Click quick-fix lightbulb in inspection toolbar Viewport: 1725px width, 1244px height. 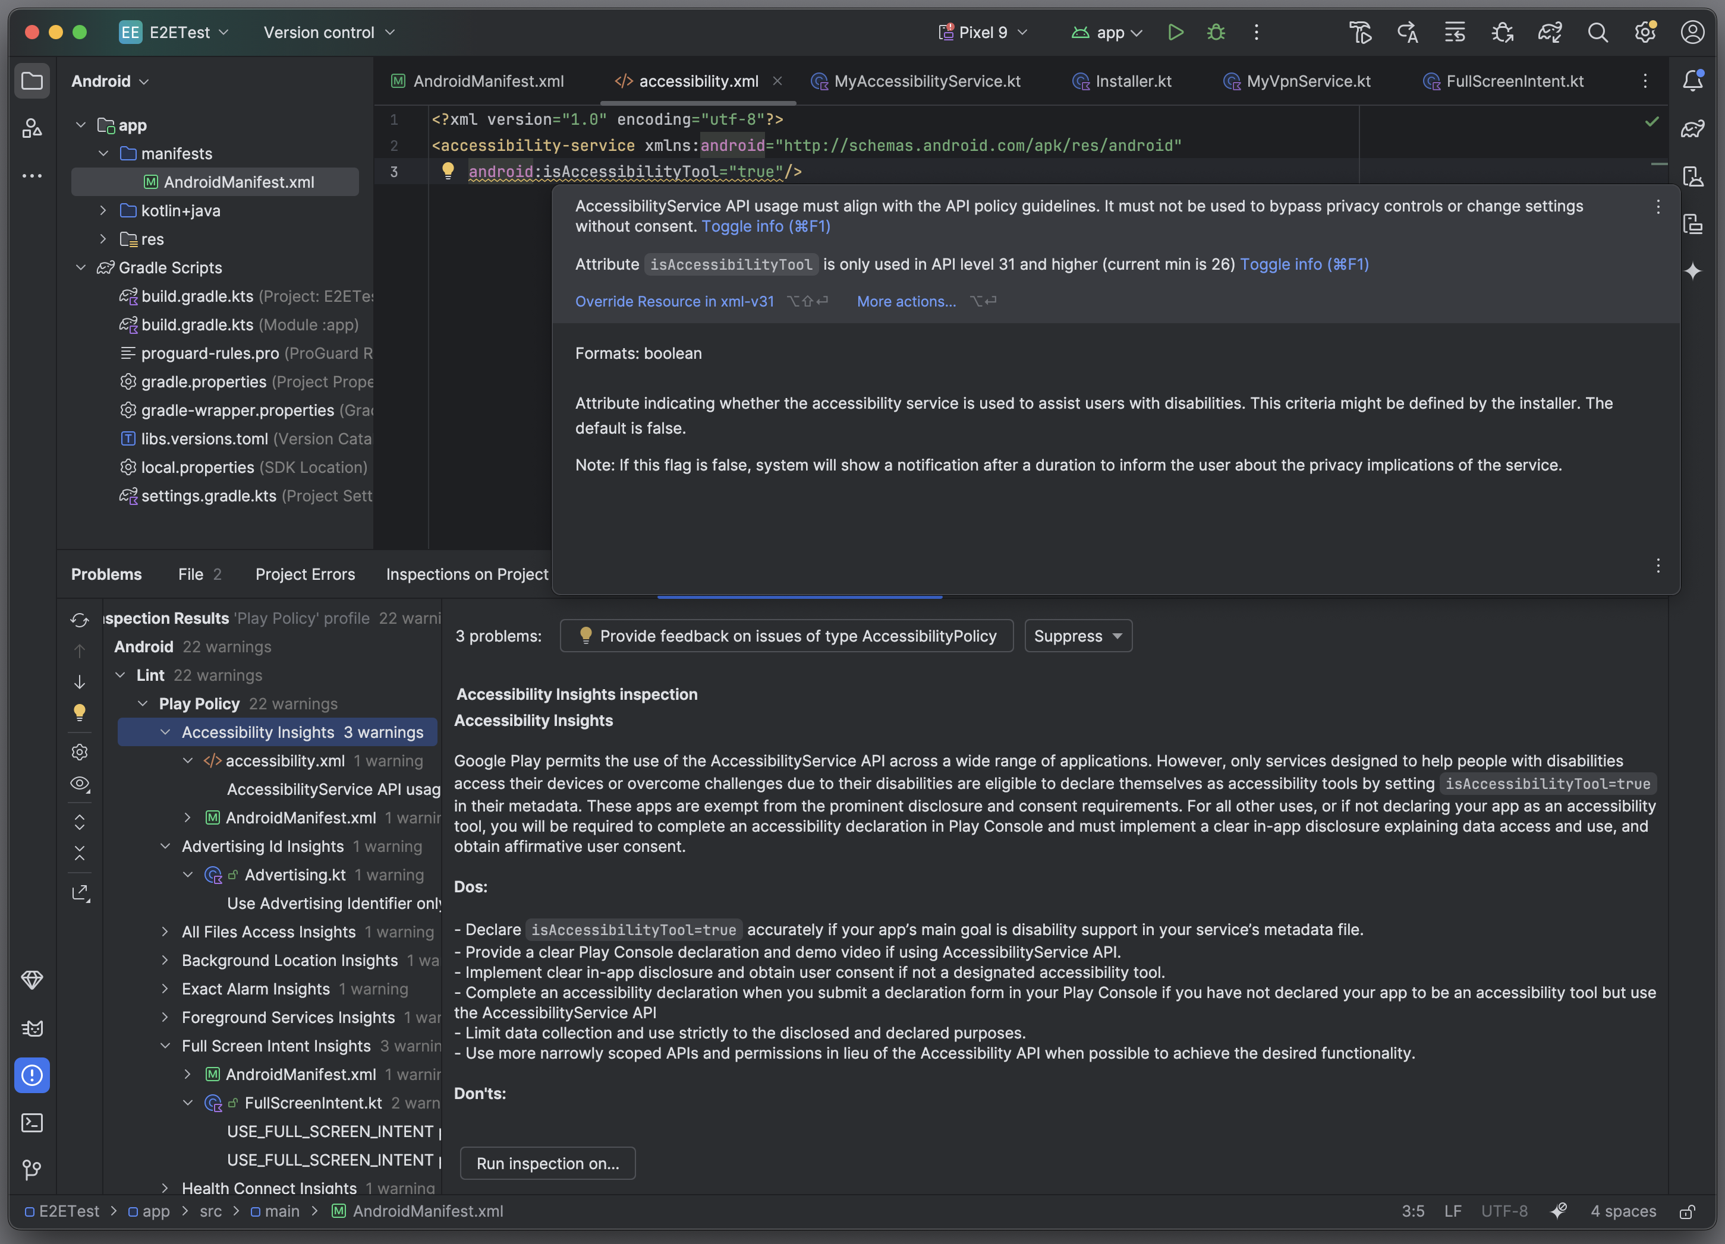coord(80,712)
